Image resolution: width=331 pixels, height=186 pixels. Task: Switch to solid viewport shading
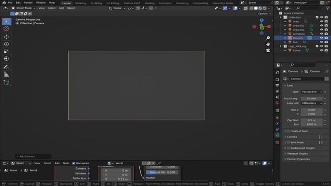pyautogui.click(x=255, y=8)
